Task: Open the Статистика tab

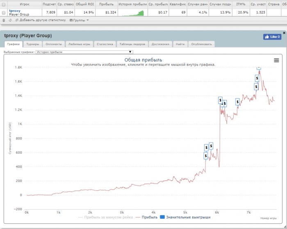Action: coord(105,44)
